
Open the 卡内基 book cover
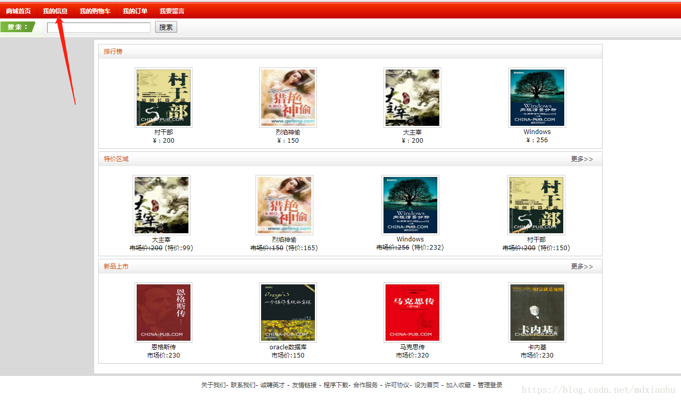click(x=537, y=313)
